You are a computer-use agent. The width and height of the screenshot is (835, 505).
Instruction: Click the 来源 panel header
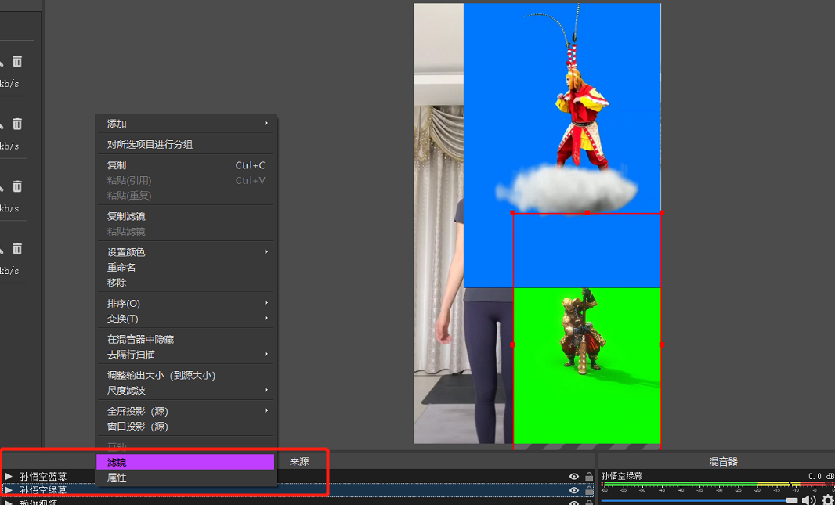[298, 462]
